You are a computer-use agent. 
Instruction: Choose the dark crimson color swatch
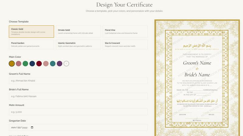tap(39, 63)
